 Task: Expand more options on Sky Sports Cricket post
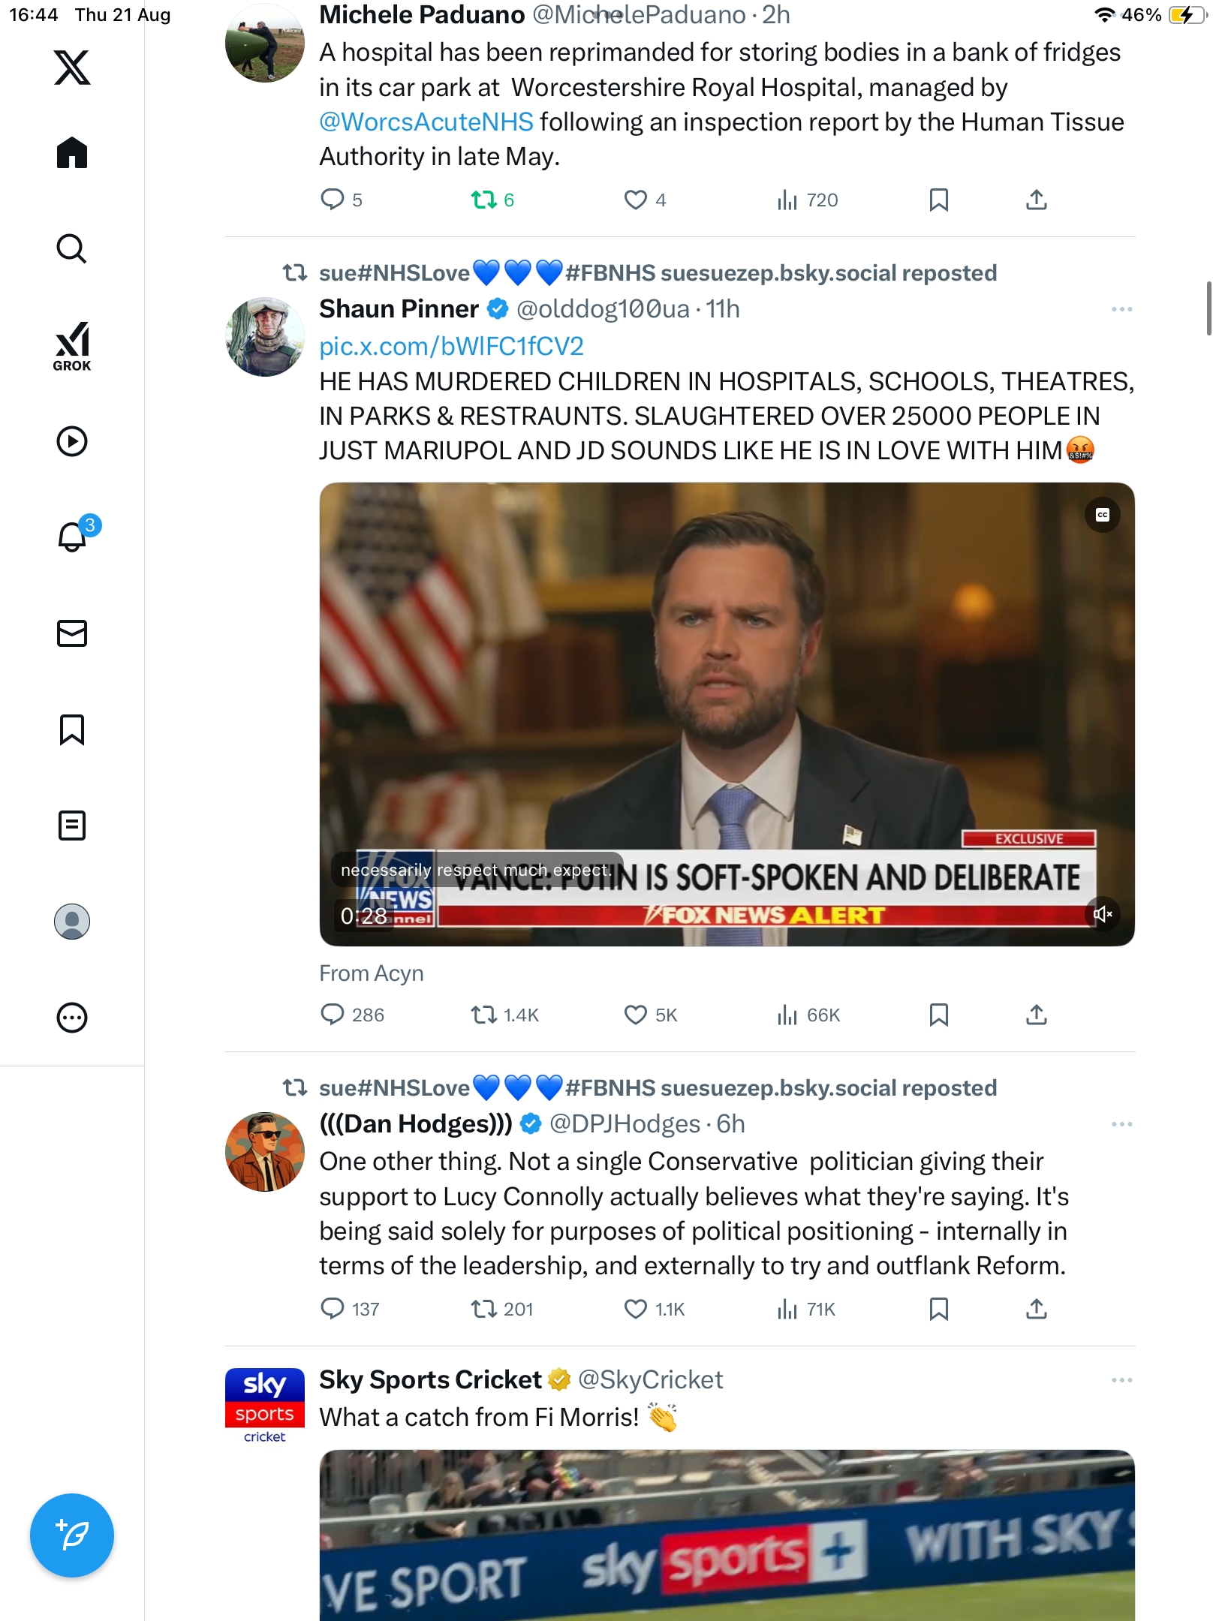click(1121, 1380)
